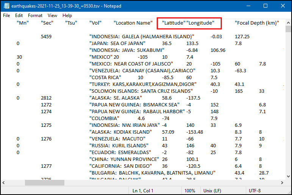This screenshot has width=292, height=195.
Task: Open the Format menu
Action: point(35,16)
